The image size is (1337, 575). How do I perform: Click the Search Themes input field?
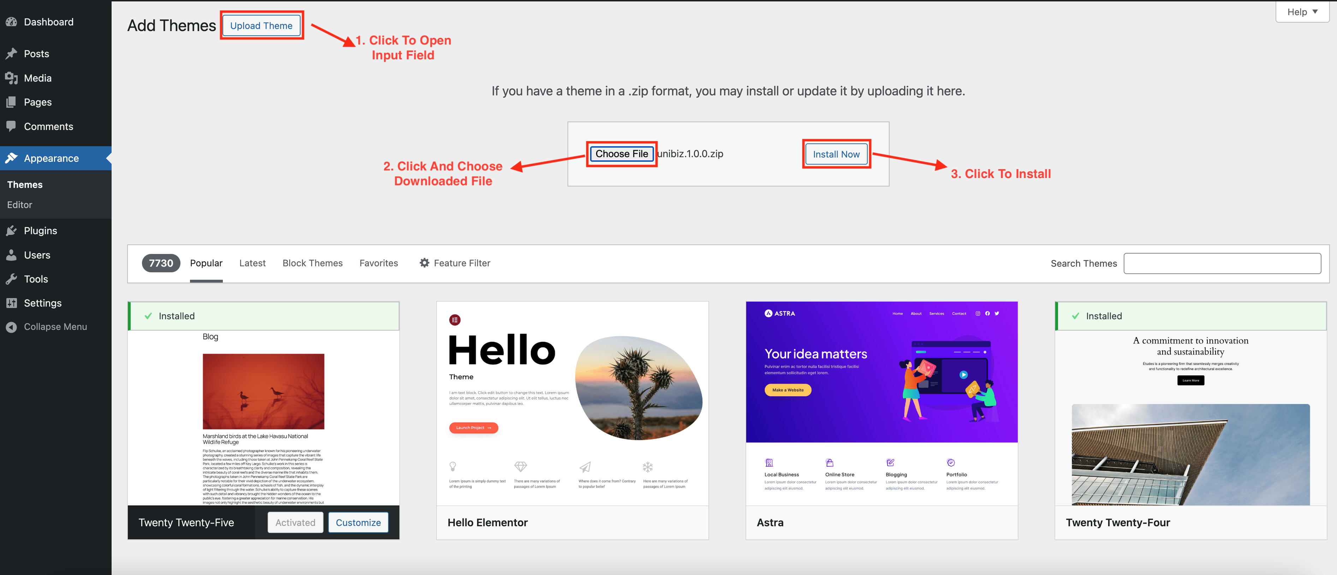[x=1222, y=263]
